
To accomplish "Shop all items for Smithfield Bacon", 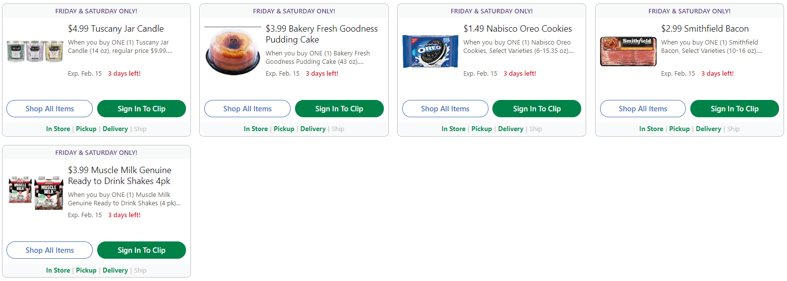I will click(x=643, y=109).
